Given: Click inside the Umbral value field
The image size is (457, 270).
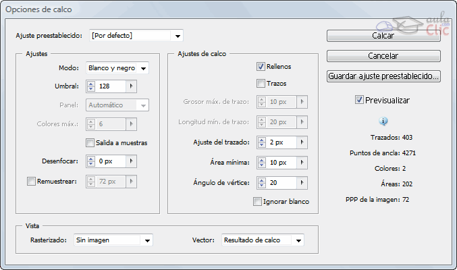Looking at the screenshot, I should tap(111, 86).
